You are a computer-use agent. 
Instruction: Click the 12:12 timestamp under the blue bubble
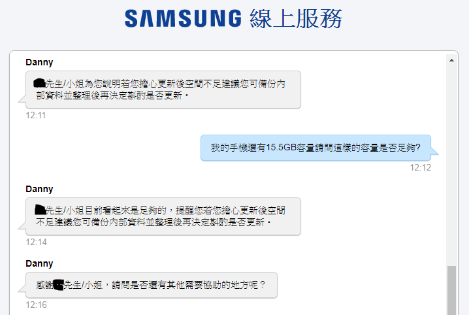click(x=421, y=168)
